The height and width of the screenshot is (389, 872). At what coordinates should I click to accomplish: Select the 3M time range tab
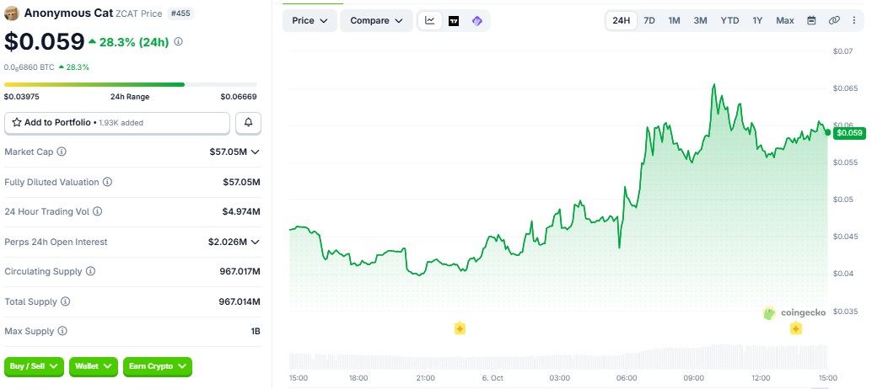pos(700,20)
